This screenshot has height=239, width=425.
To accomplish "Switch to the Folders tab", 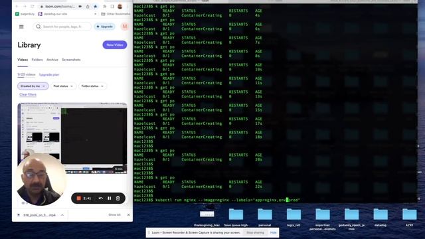I will [x=37, y=60].
